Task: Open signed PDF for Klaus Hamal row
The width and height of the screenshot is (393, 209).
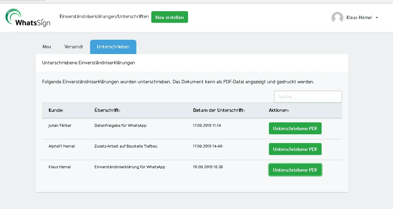Action: point(295,170)
